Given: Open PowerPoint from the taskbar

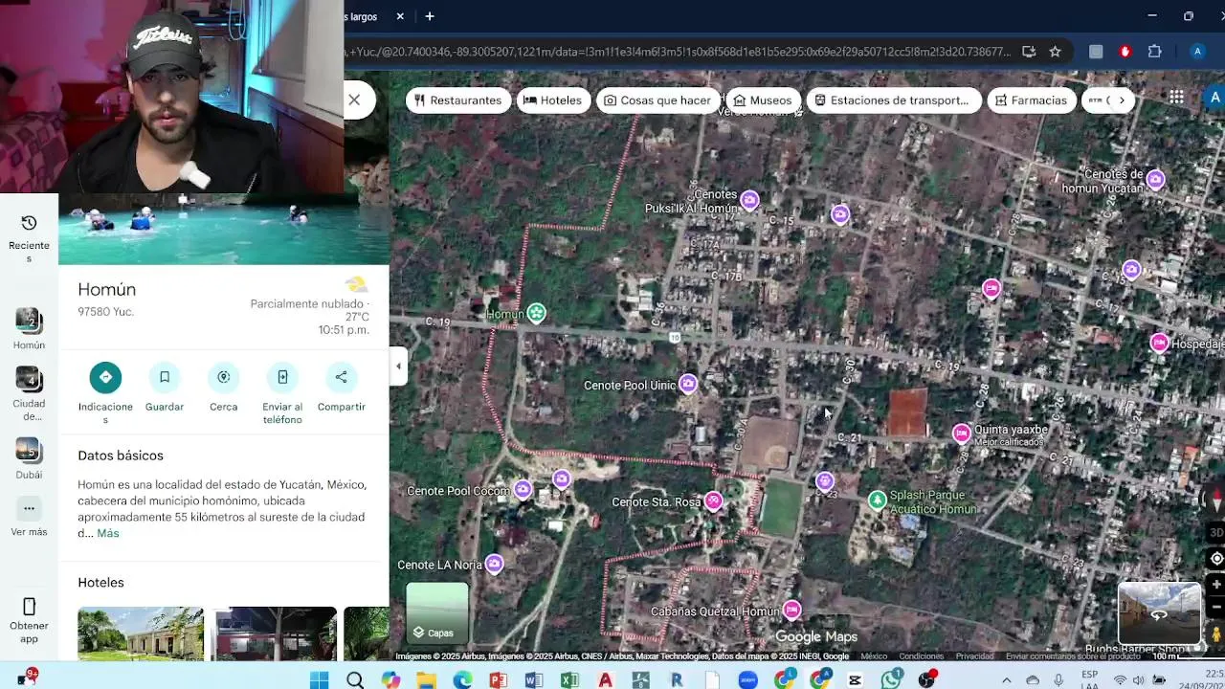Looking at the screenshot, I should pos(498,680).
